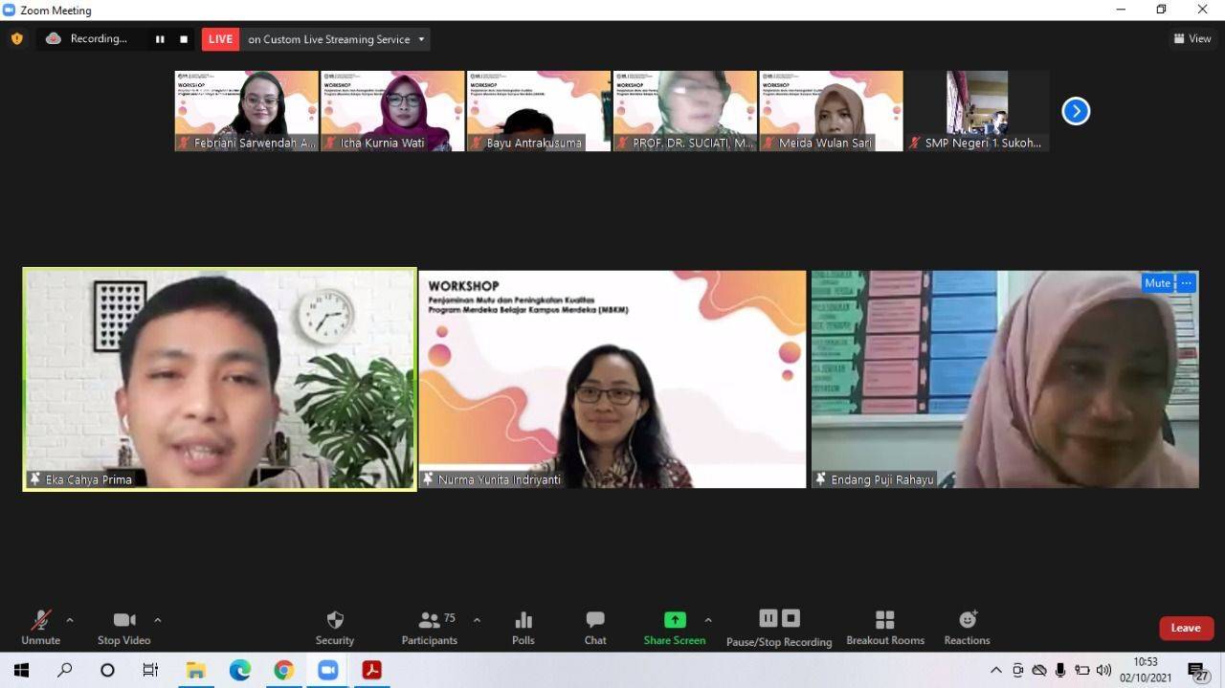Mute Endang Puji Rahayu

pos(1157,283)
